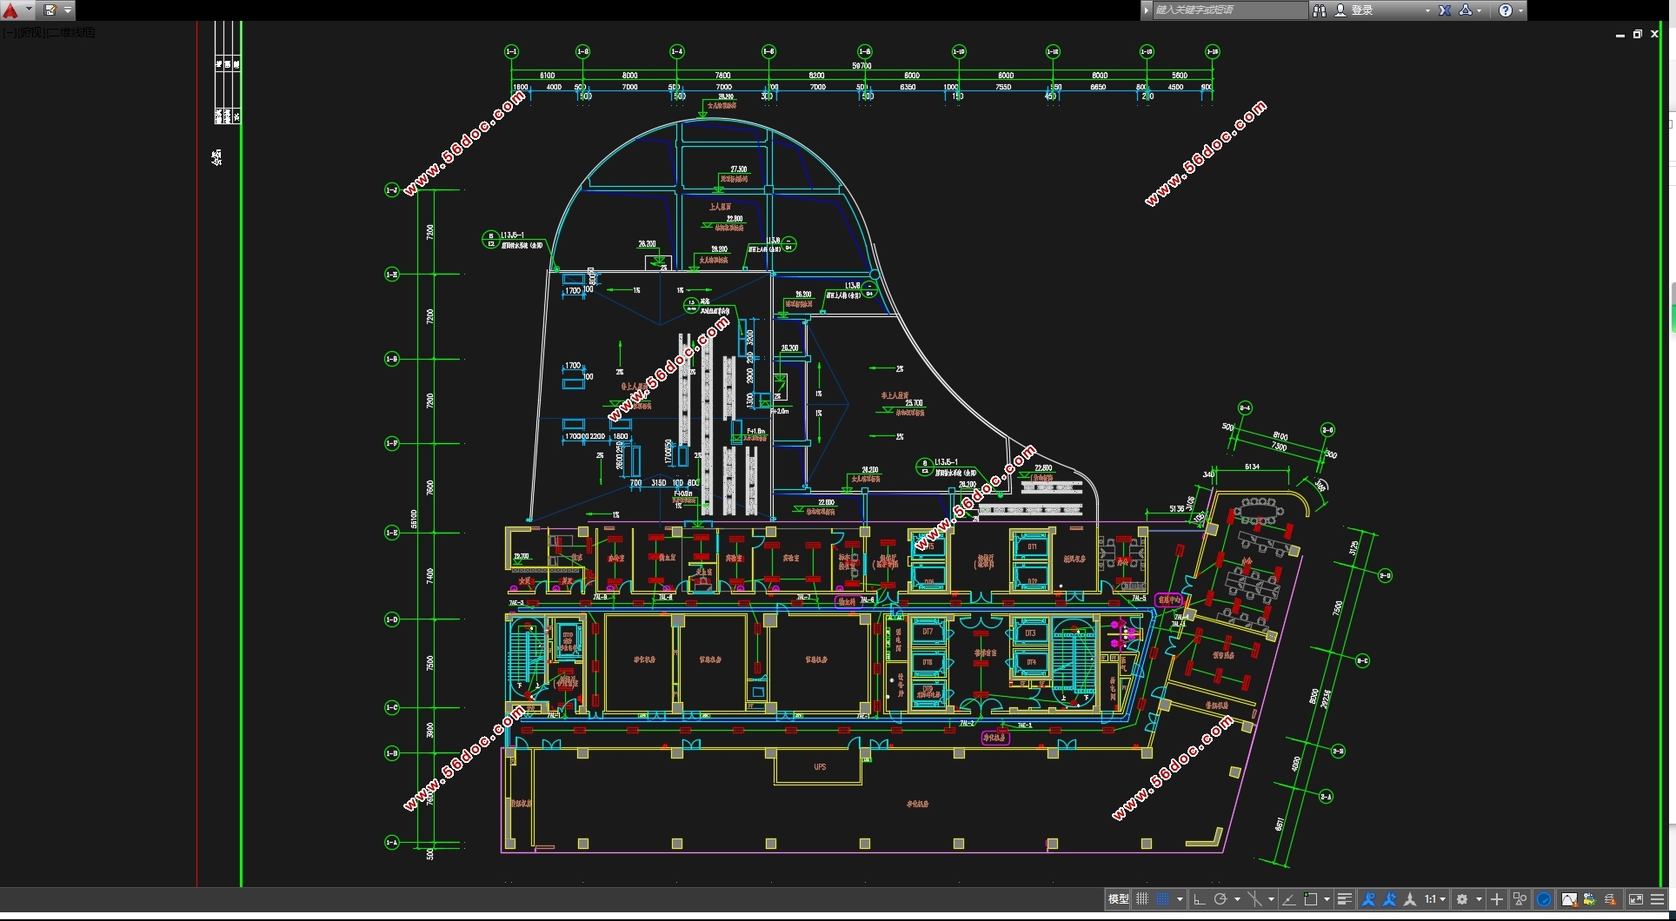Open the 二维线框 visual style menu
The image size is (1676, 921).
(x=71, y=32)
